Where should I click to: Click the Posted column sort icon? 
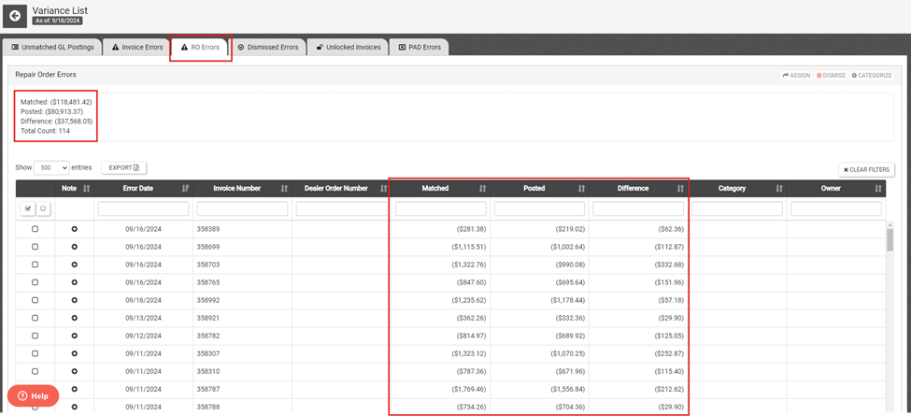[581, 188]
